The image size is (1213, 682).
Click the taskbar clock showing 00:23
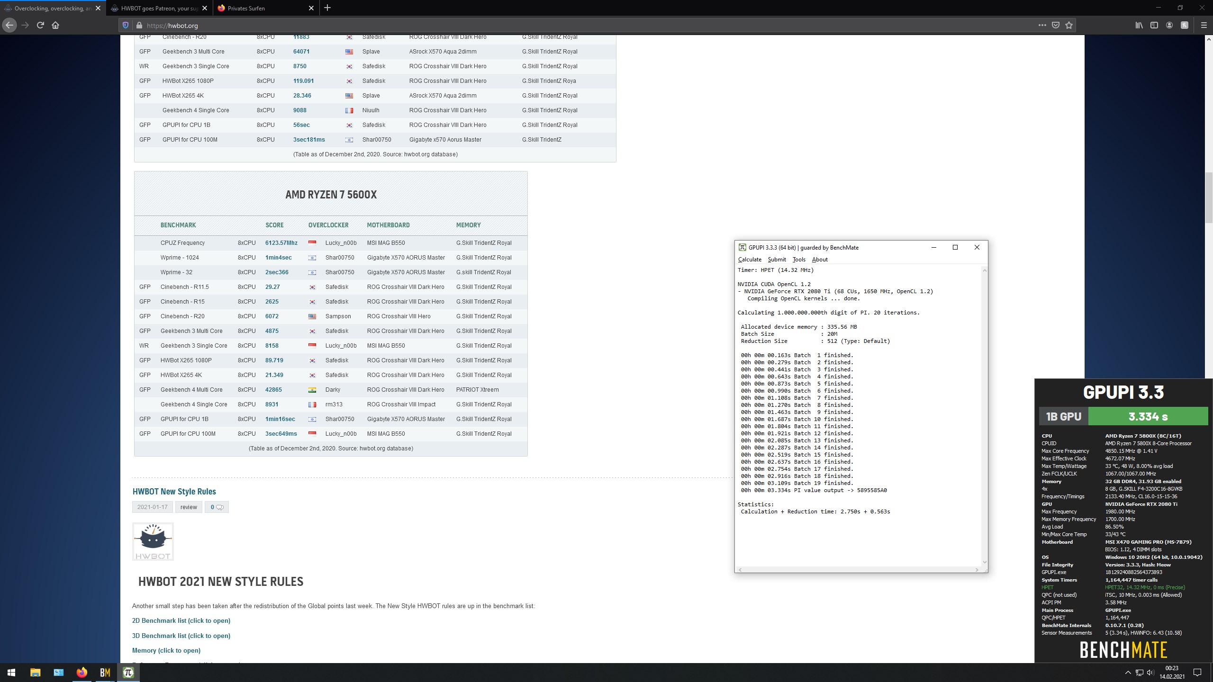click(x=1172, y=673)
